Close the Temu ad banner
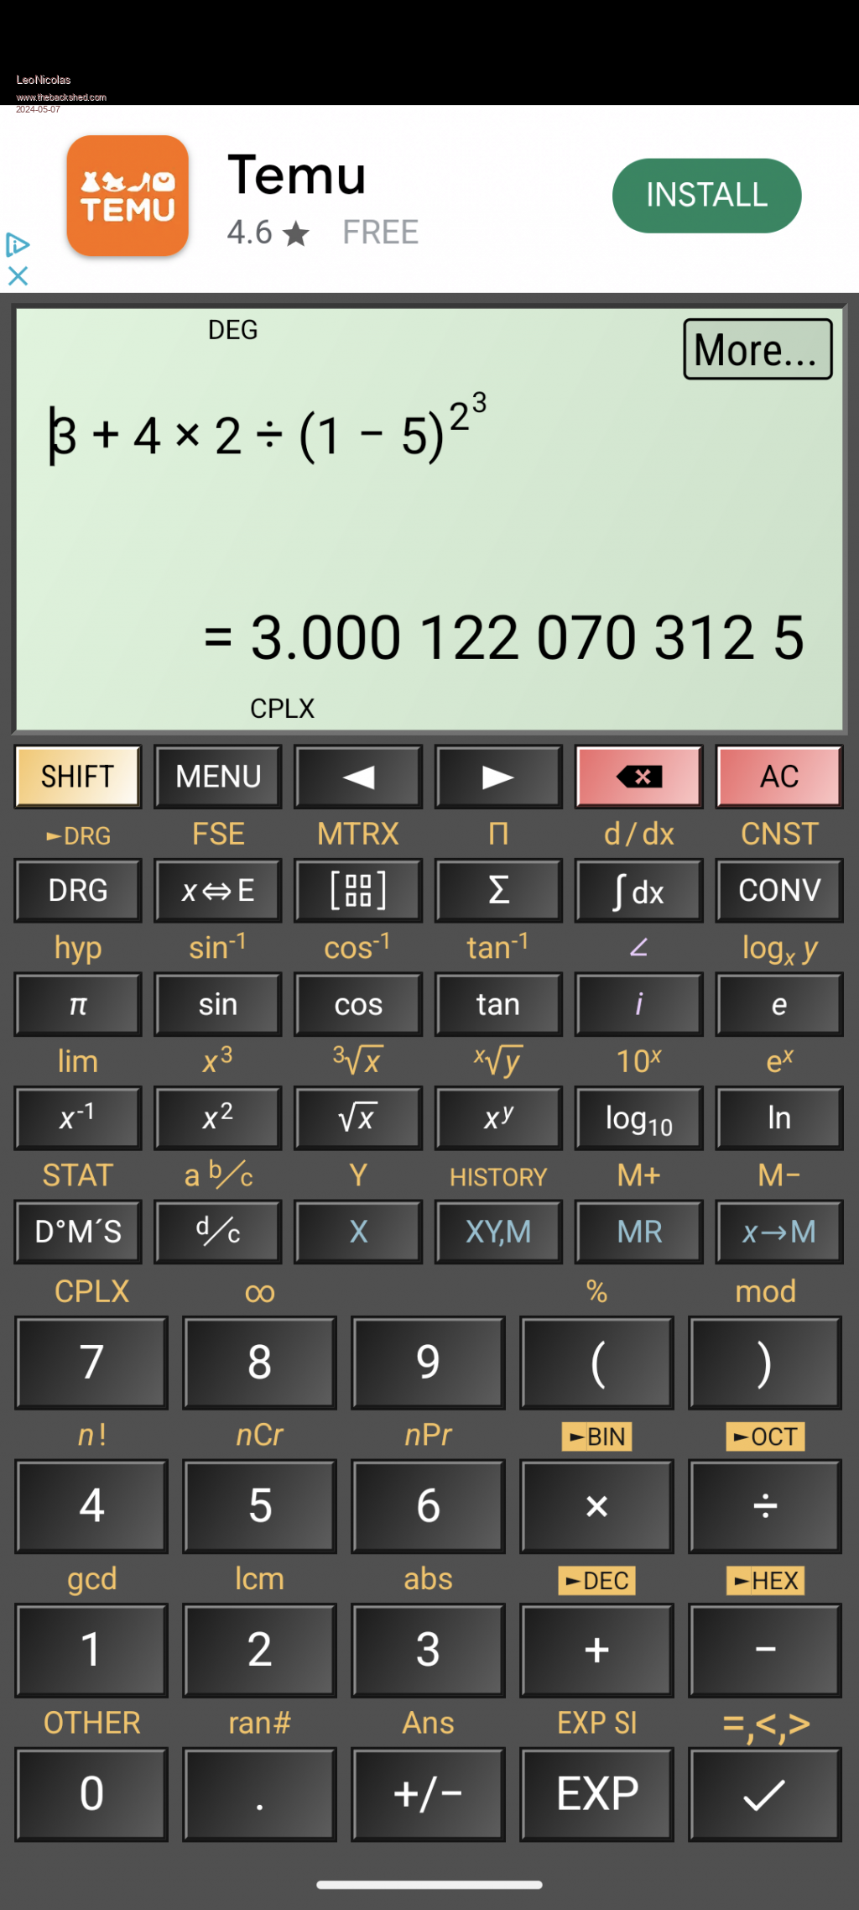859x1910 pixels. [18, 275]
